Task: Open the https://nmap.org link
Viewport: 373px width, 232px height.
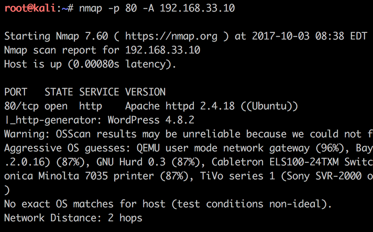Action: coord(171,37)
